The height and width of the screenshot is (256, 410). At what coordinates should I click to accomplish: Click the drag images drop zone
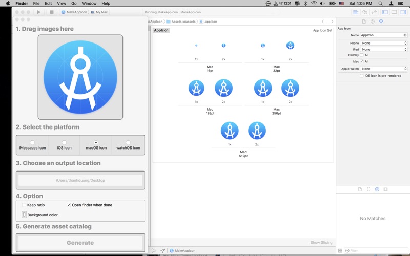pyautogui.click(x=80, y=77)
